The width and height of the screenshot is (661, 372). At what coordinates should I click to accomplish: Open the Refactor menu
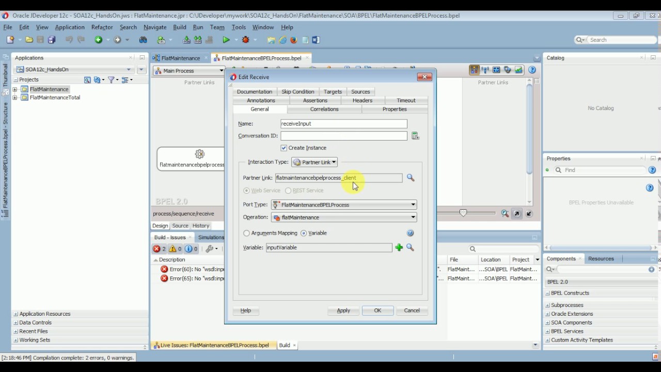pyautogui.click(x=102, y=27)
